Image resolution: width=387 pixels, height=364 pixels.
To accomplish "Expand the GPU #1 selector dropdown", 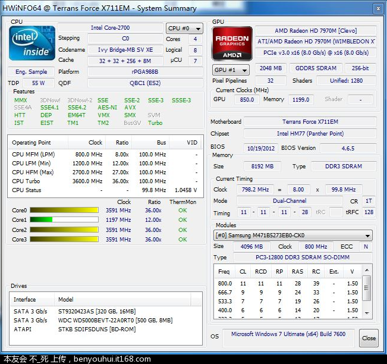I will coord(231,70).
